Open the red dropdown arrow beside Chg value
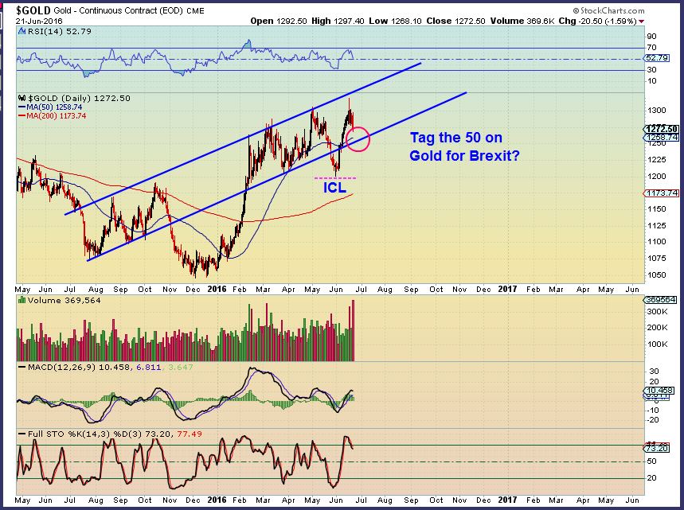The height and width of the screenshot is (510, 684). [x=639, y=21]
